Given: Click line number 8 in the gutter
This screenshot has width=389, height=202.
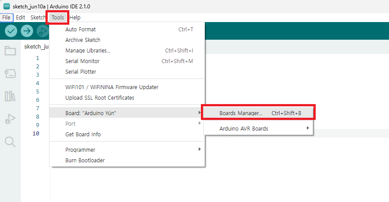Looking at the screenshot, I should (x=38, y=116).
